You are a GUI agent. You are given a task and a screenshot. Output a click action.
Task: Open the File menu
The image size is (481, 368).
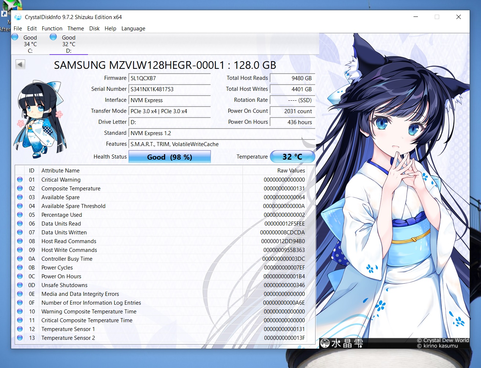pyautogui.click(x=18, y=29)
